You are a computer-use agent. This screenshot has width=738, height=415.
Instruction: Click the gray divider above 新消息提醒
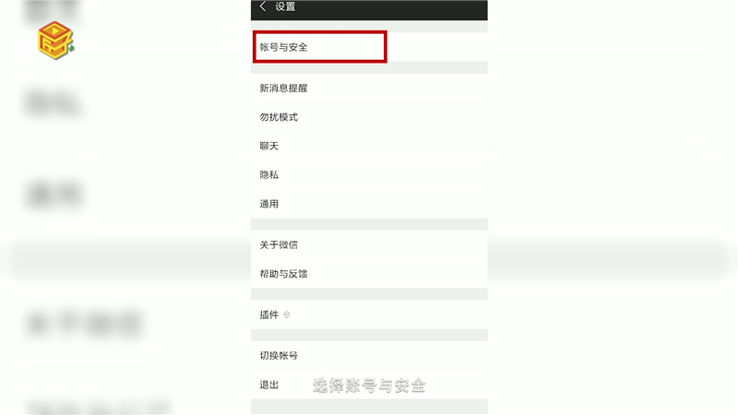tap(369, 67)
